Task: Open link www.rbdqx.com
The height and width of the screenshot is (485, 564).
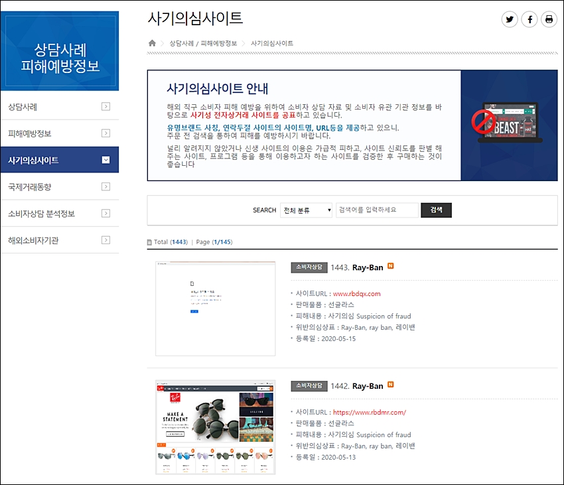Action: coord(357,294)
